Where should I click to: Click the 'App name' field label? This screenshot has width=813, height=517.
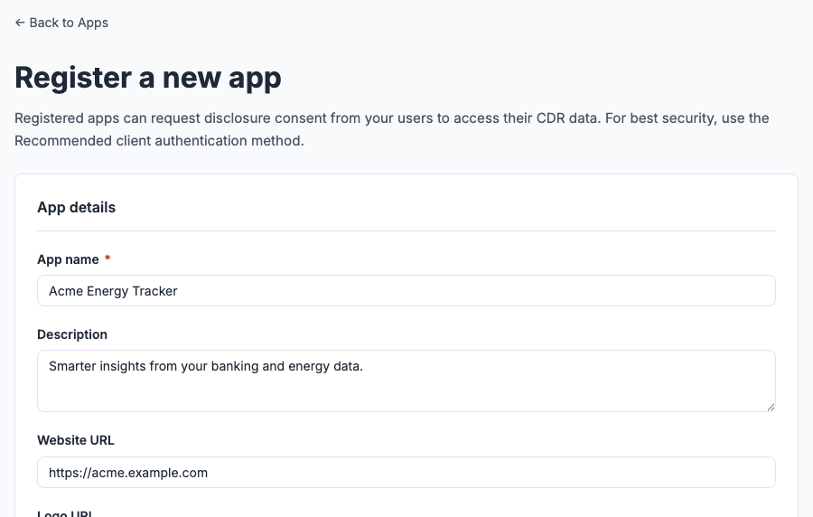[x=68, y=259]
